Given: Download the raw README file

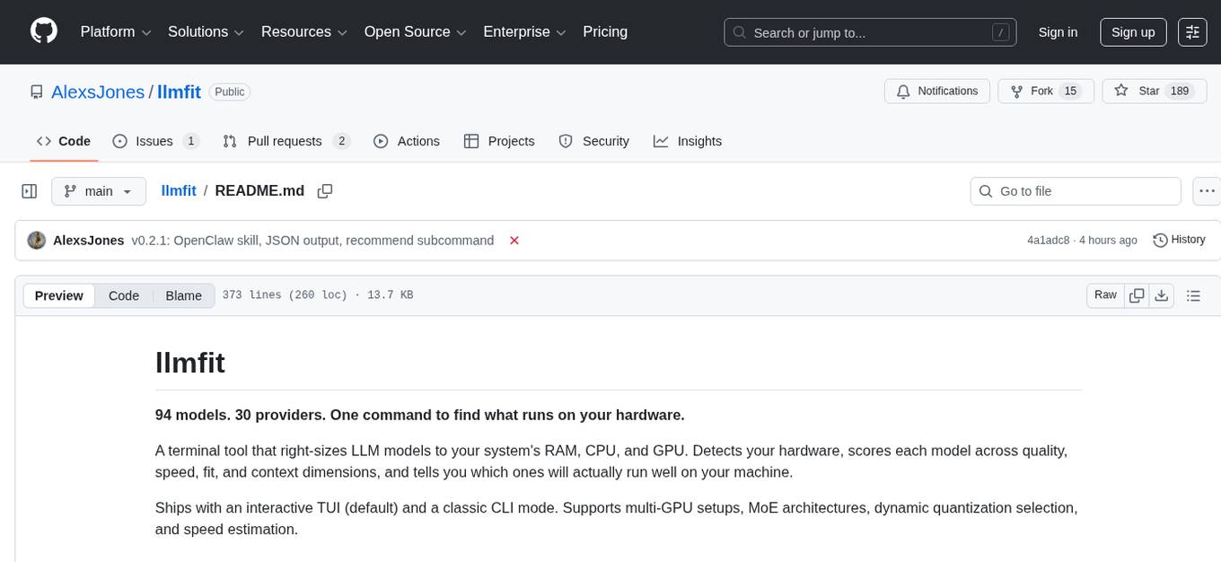Looking at the screenshot, I should click(x=1162, y=294).
